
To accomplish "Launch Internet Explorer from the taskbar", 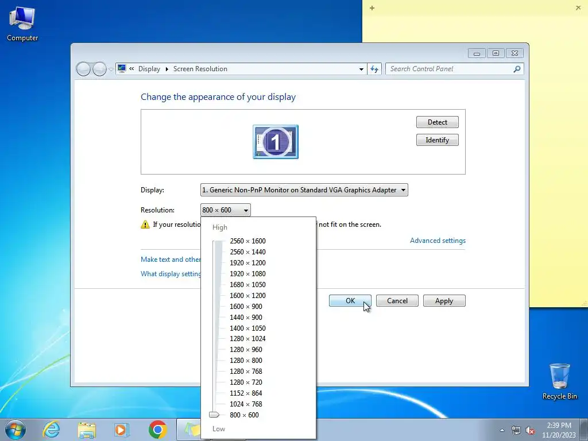I will pos(51,430).
